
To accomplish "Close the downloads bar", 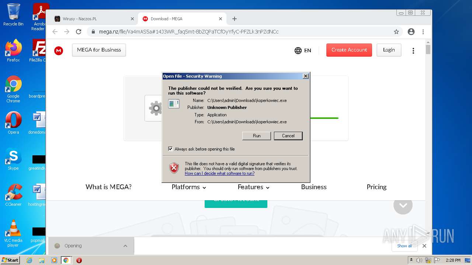I will 424,246.
